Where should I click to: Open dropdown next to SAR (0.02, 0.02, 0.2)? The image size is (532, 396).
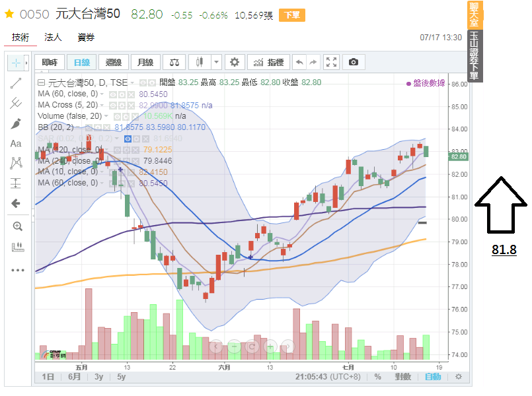pyautogui.click(x=117, y=139)
